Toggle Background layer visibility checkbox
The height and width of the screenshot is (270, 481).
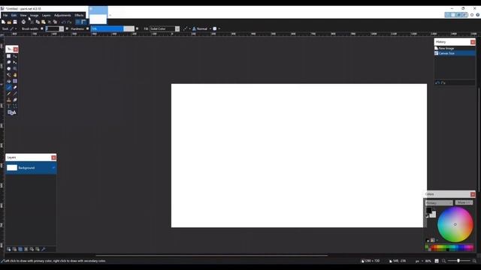coord(53,168)
